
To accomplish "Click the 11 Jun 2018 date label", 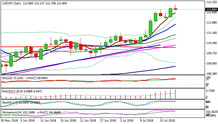I will click(49, 120).
